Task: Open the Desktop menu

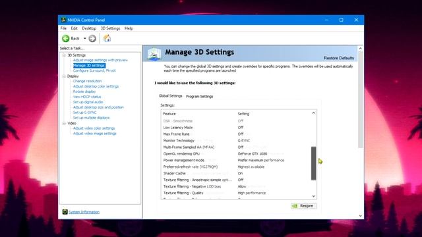Action: pos(89,28)
